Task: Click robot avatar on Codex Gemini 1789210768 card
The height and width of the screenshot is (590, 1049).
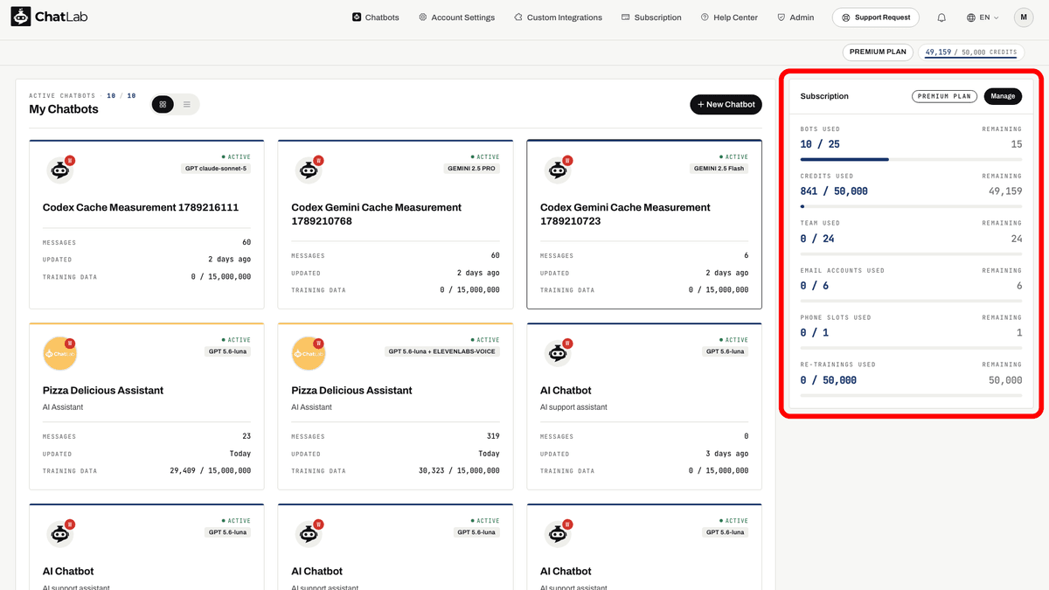Action: coord(308,170)
